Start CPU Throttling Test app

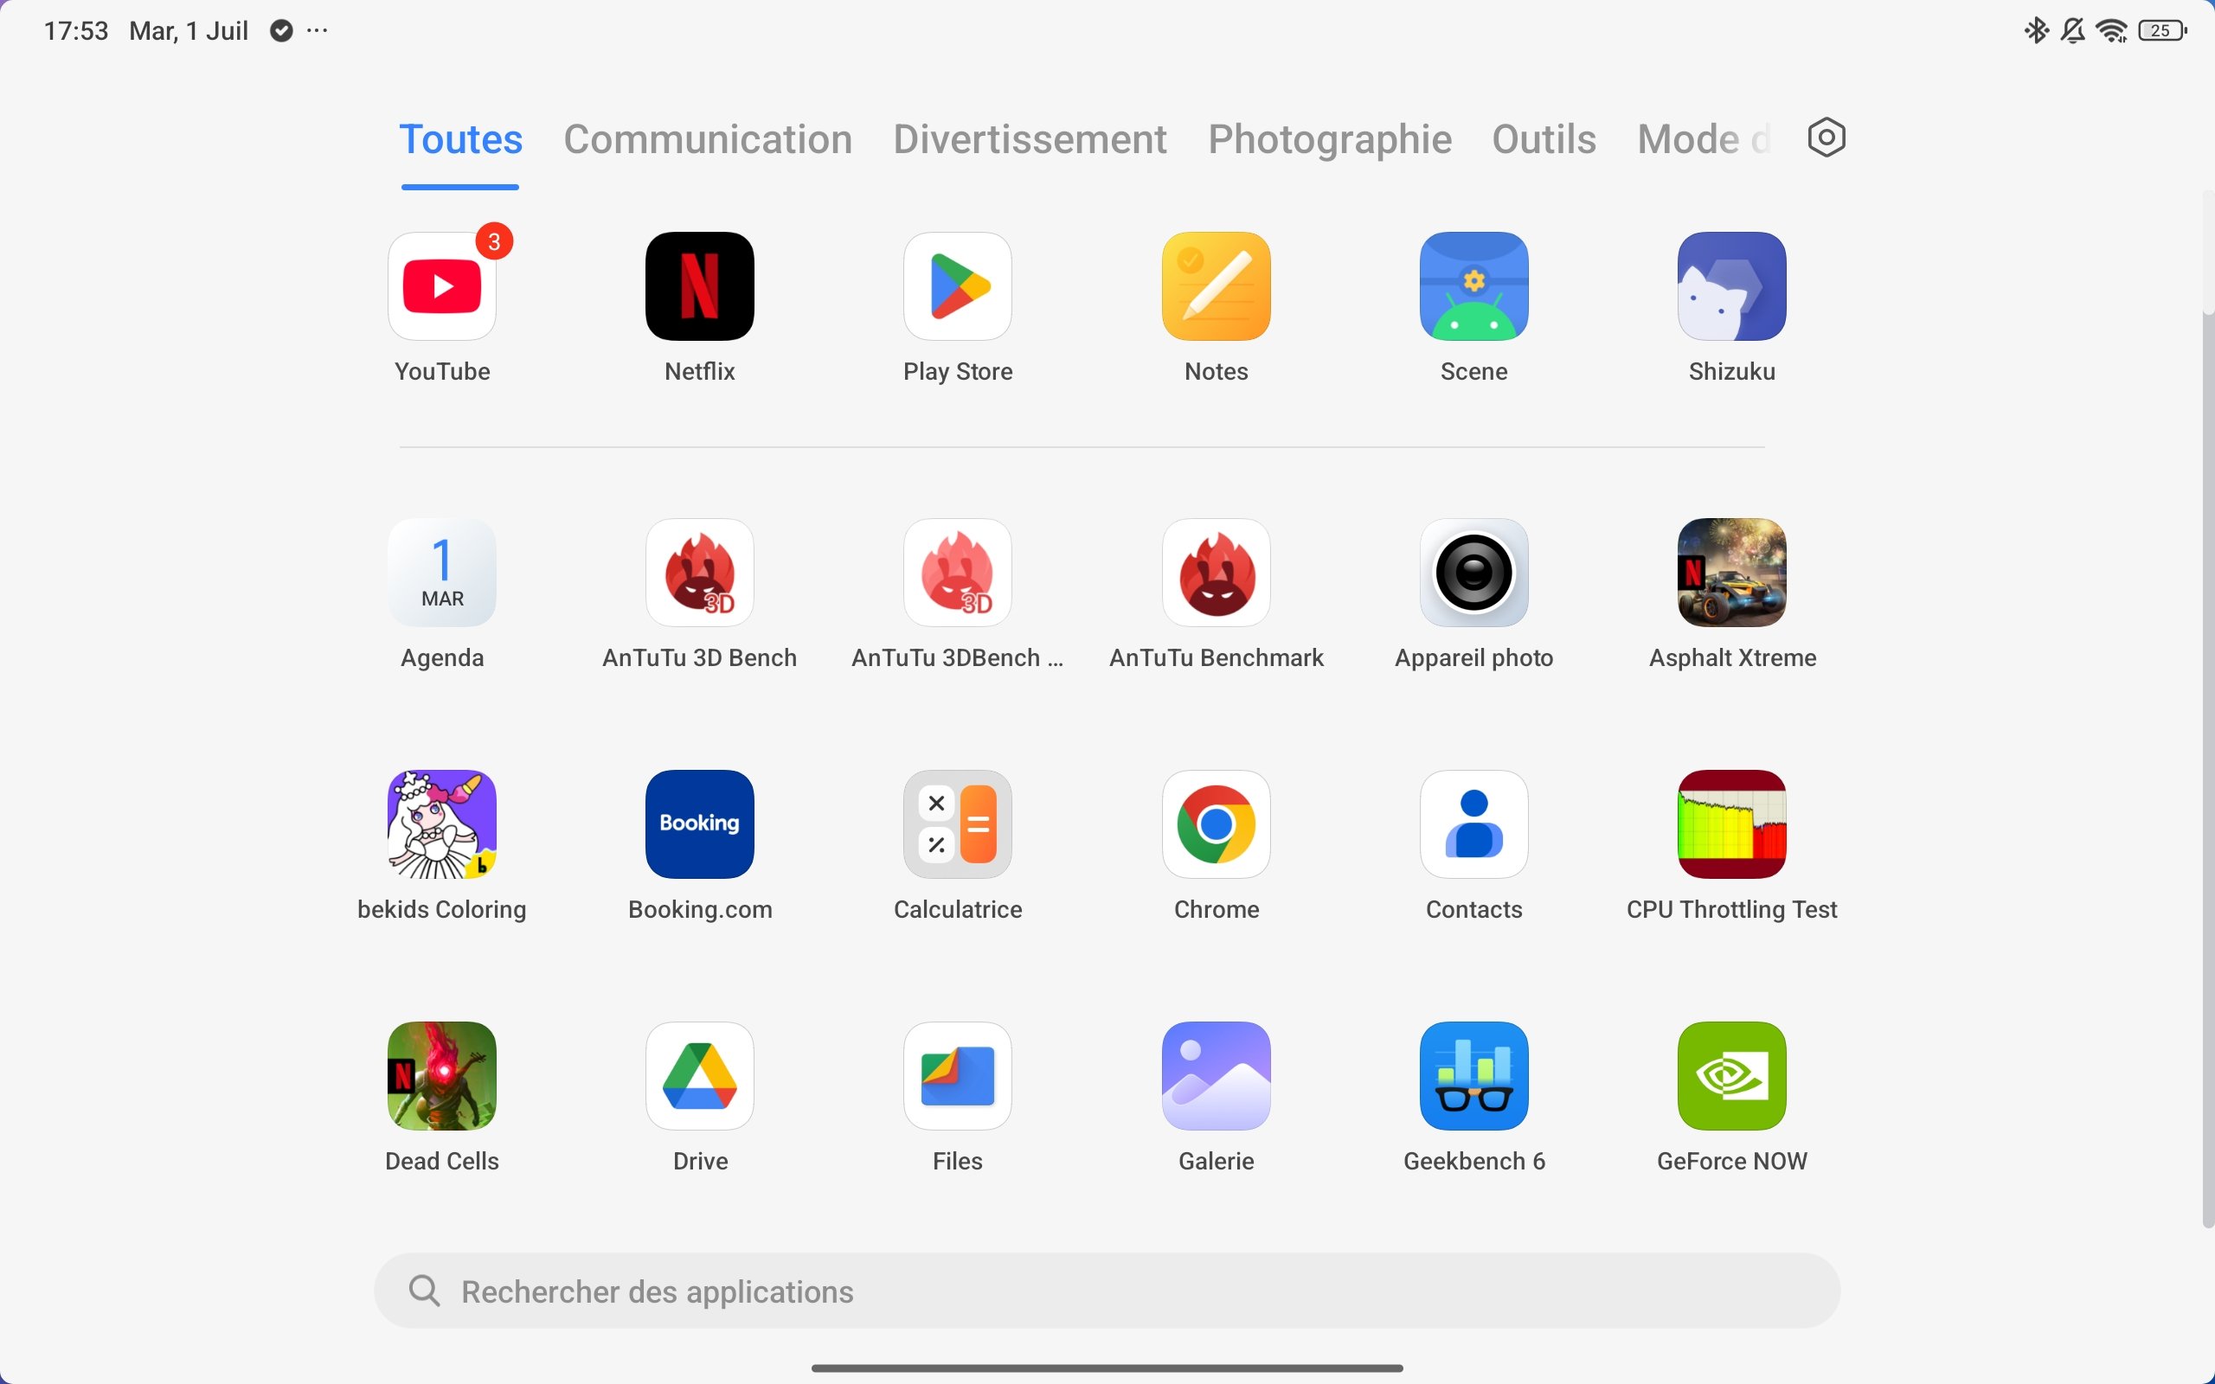pyautogui.click(x=1730, y=824)
